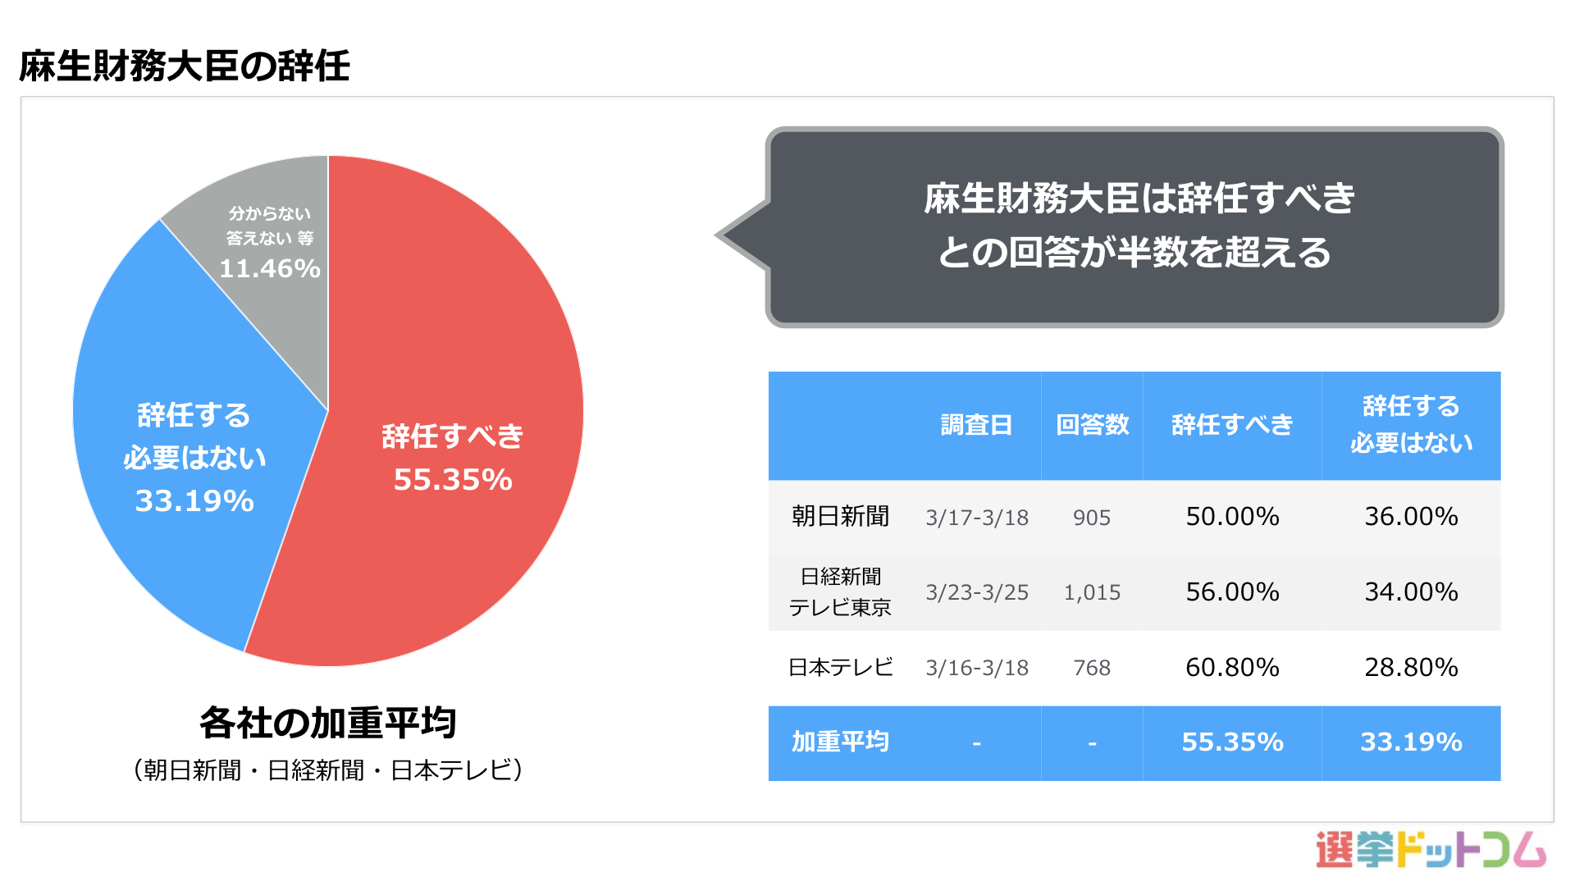Click the 加重平均 row label in table
The height and width of the screenshot is (886, 1575).
click(840, 742)
